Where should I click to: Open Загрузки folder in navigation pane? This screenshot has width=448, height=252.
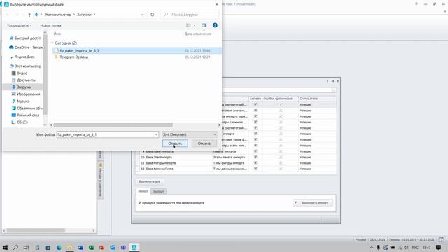click(x=22, y=87)
